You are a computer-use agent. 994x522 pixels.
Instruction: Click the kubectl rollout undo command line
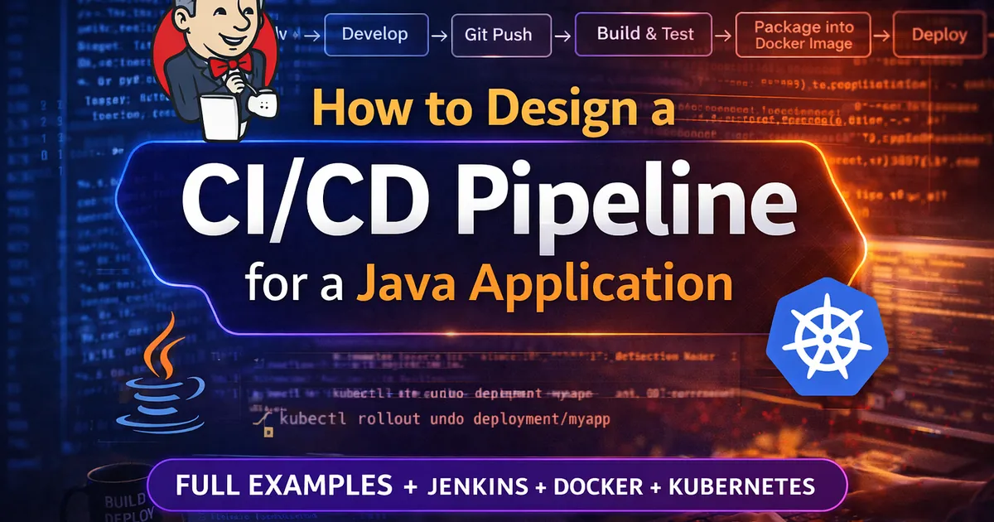445,419
